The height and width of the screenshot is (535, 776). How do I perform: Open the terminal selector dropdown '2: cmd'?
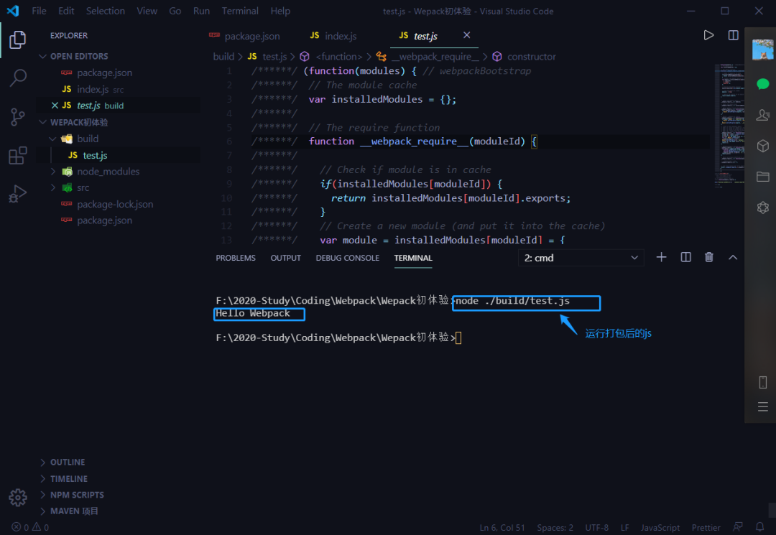click(581, 258)
